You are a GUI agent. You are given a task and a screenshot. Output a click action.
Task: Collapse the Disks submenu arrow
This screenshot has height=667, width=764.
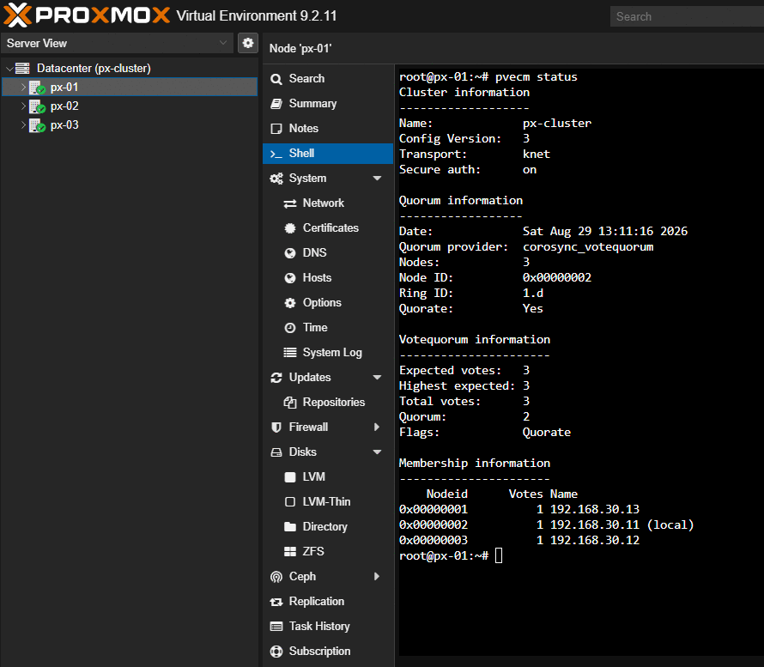377,452
